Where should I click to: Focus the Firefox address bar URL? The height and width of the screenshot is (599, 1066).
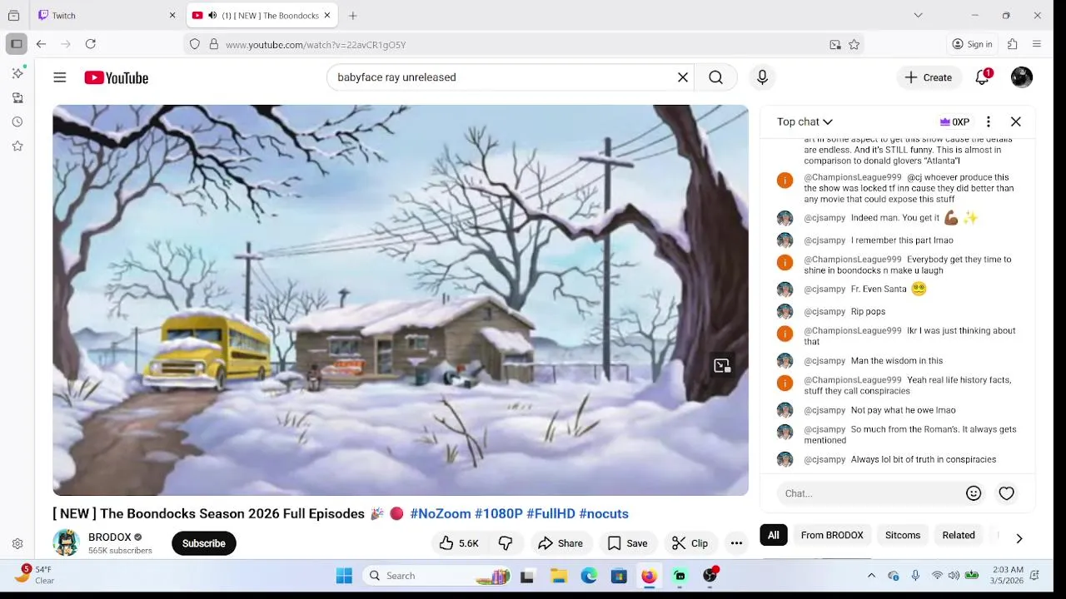525,44
